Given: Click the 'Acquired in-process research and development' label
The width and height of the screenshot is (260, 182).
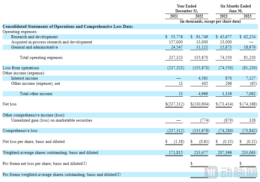Looking at the screenshot, I should (x=51, y=42).
